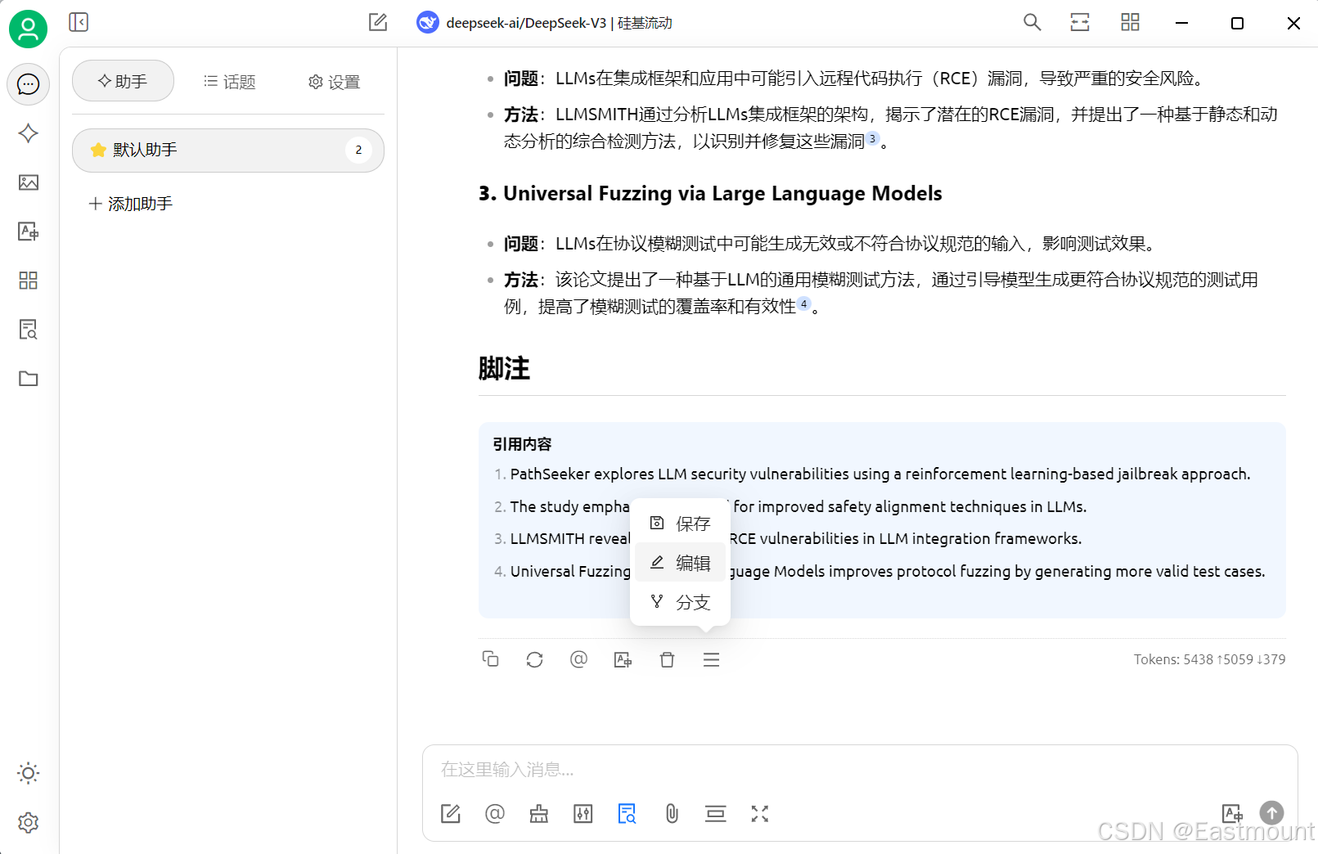Viewport: 1318px width, 854px height.
Task: Select 编辑 from the popup menu
Action: [681, 563]
